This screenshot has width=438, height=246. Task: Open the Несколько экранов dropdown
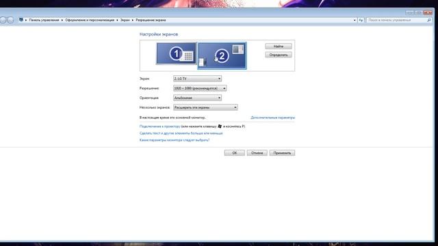coord(205,107)
